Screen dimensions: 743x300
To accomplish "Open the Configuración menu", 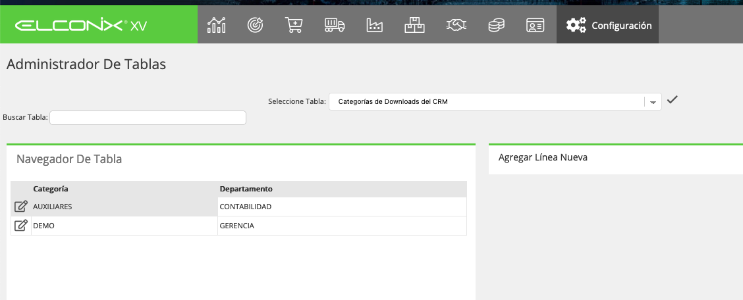I will (607, 24).
